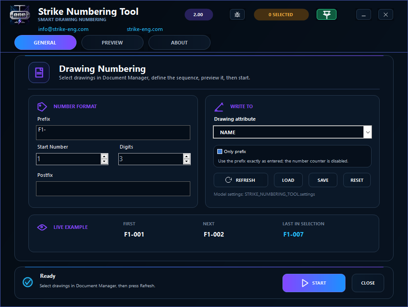Click the Model settings file name text
The height and width of the screenshot is (307, 408).
click(x=280, y=194)
